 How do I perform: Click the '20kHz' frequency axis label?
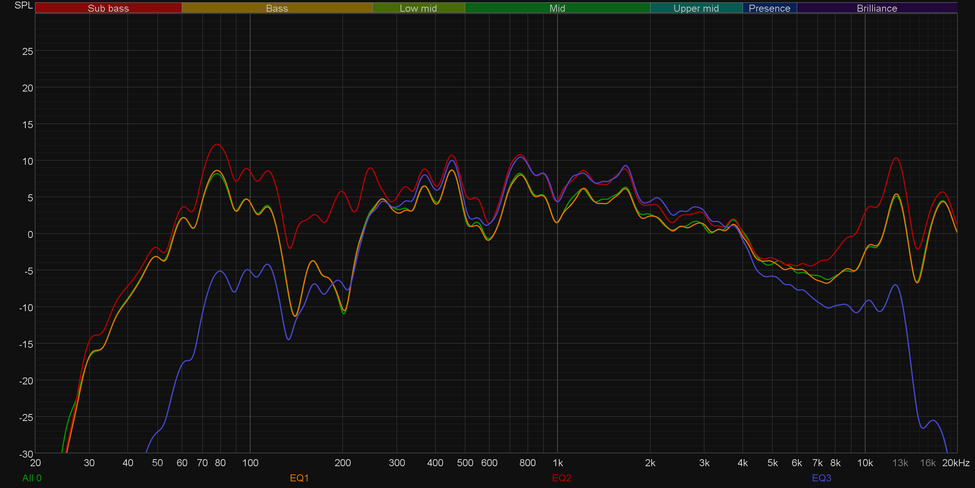(x=955, y=463)
